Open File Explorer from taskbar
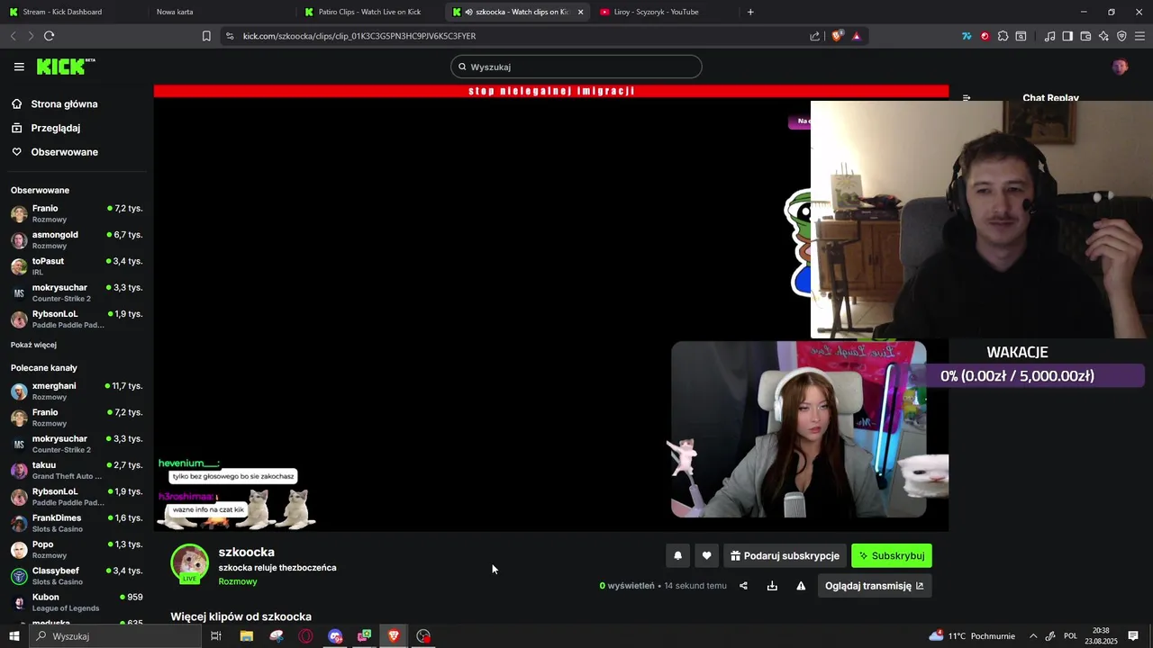The width and height of the screenshot is (1153, 648). (x=246, y=636)
